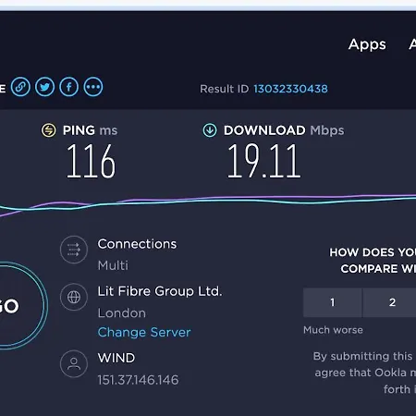Click the globe server icon
Viewport: 416px width, 416px height.
[x=74, y=297]
